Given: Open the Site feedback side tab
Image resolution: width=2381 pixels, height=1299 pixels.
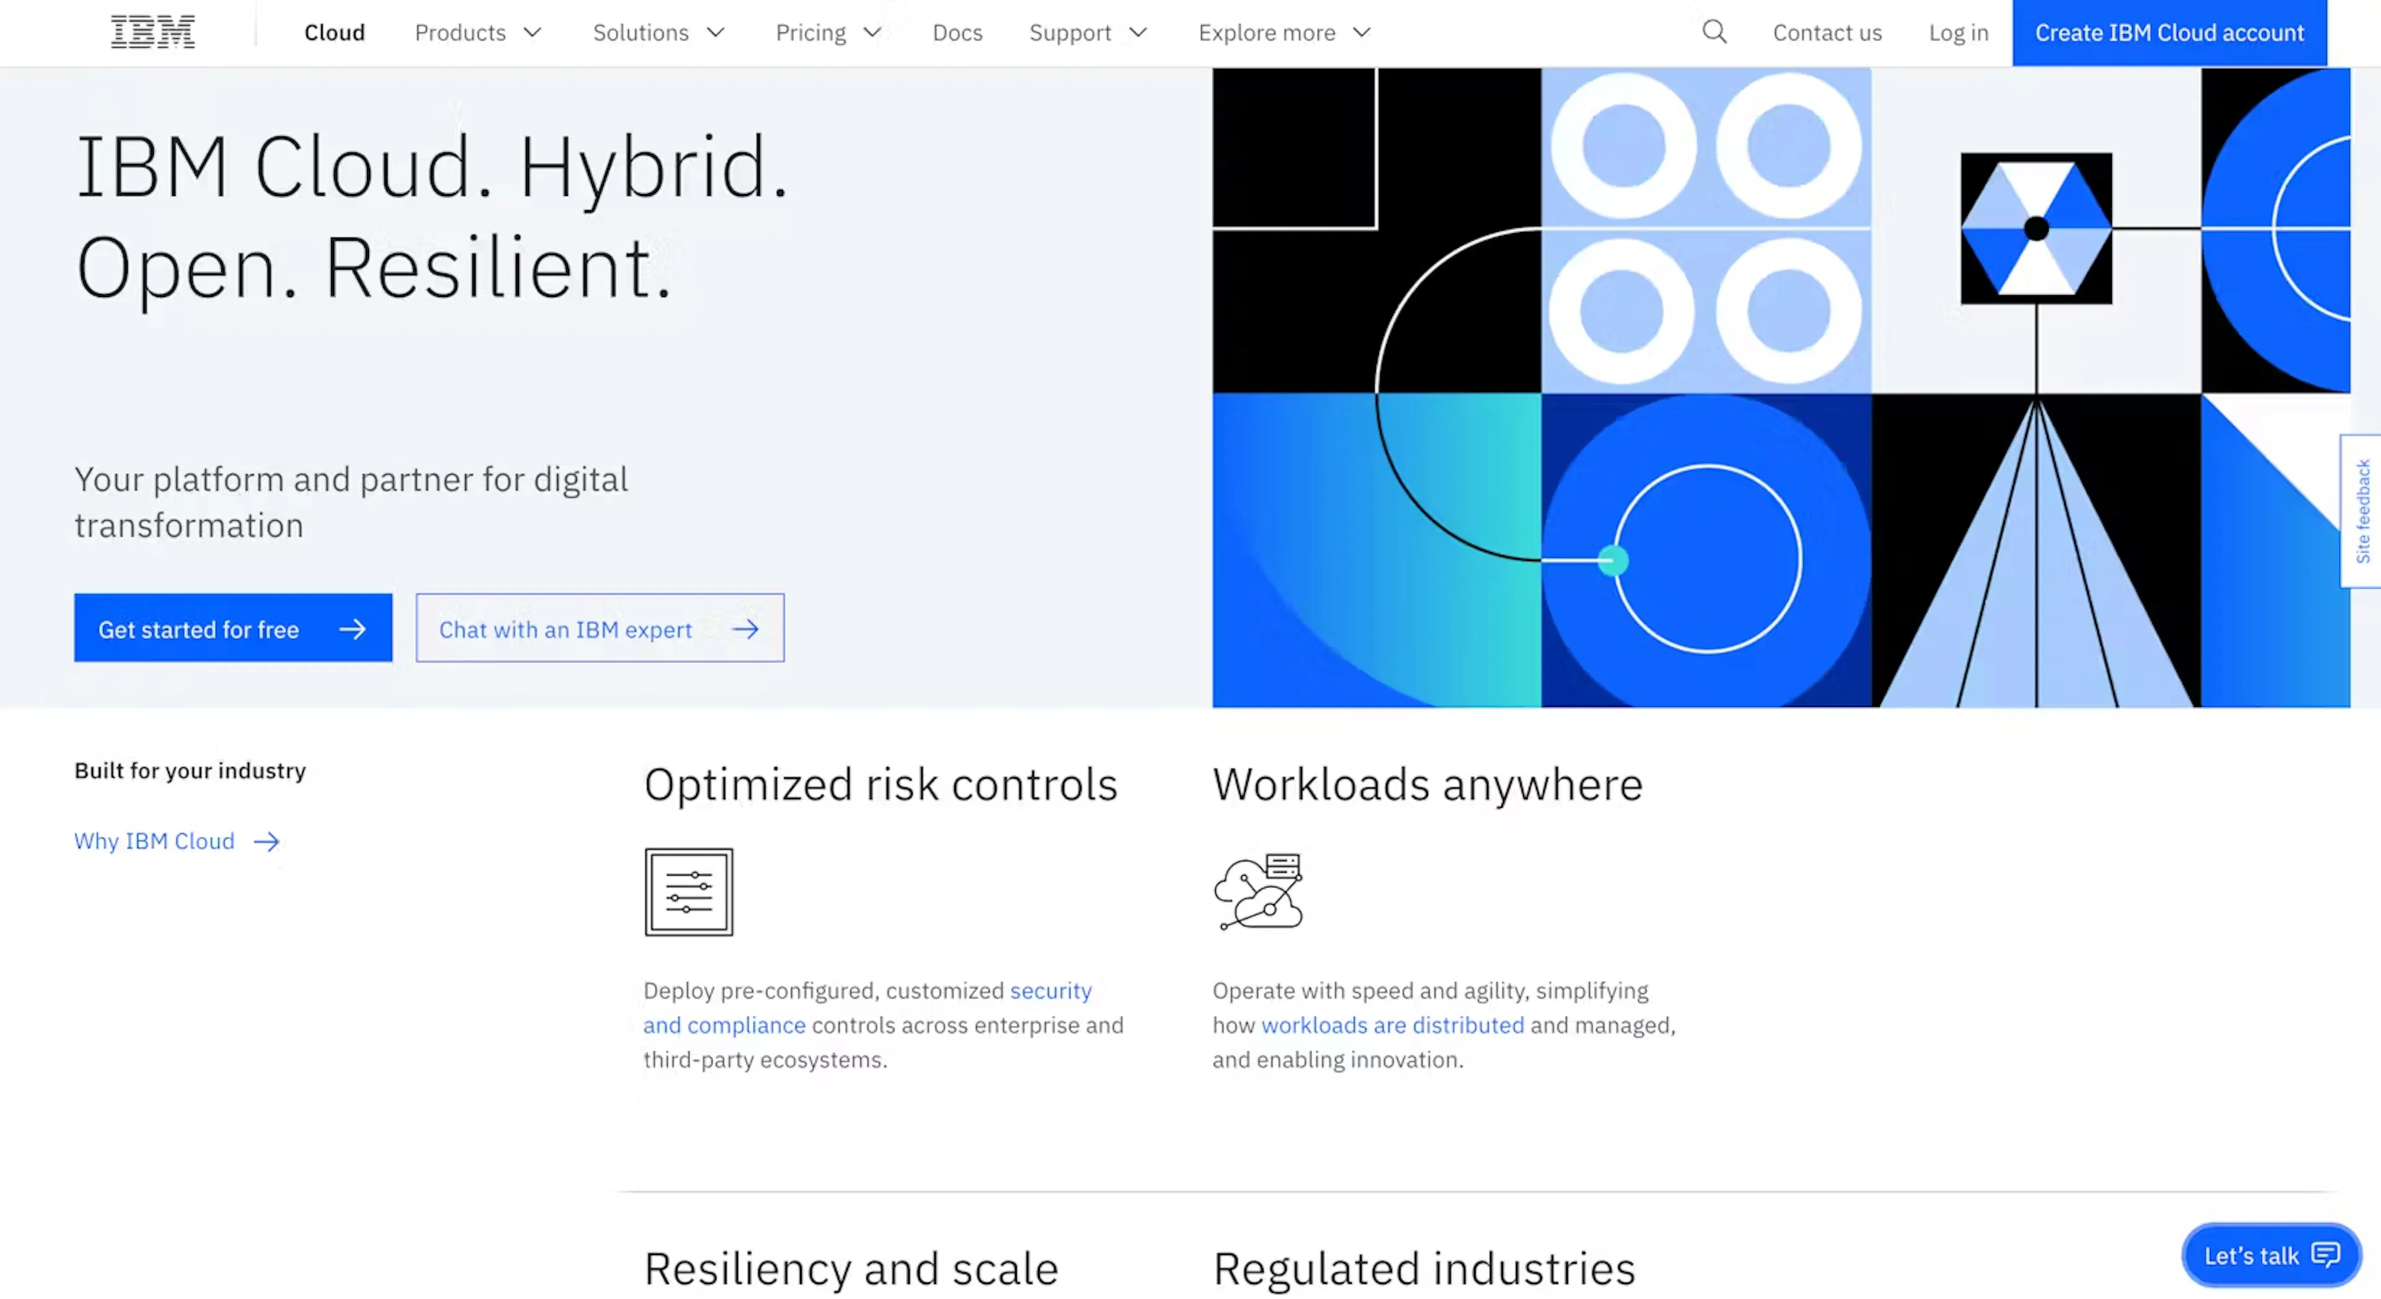Looking at the screenshot, I should point(2362,510).
